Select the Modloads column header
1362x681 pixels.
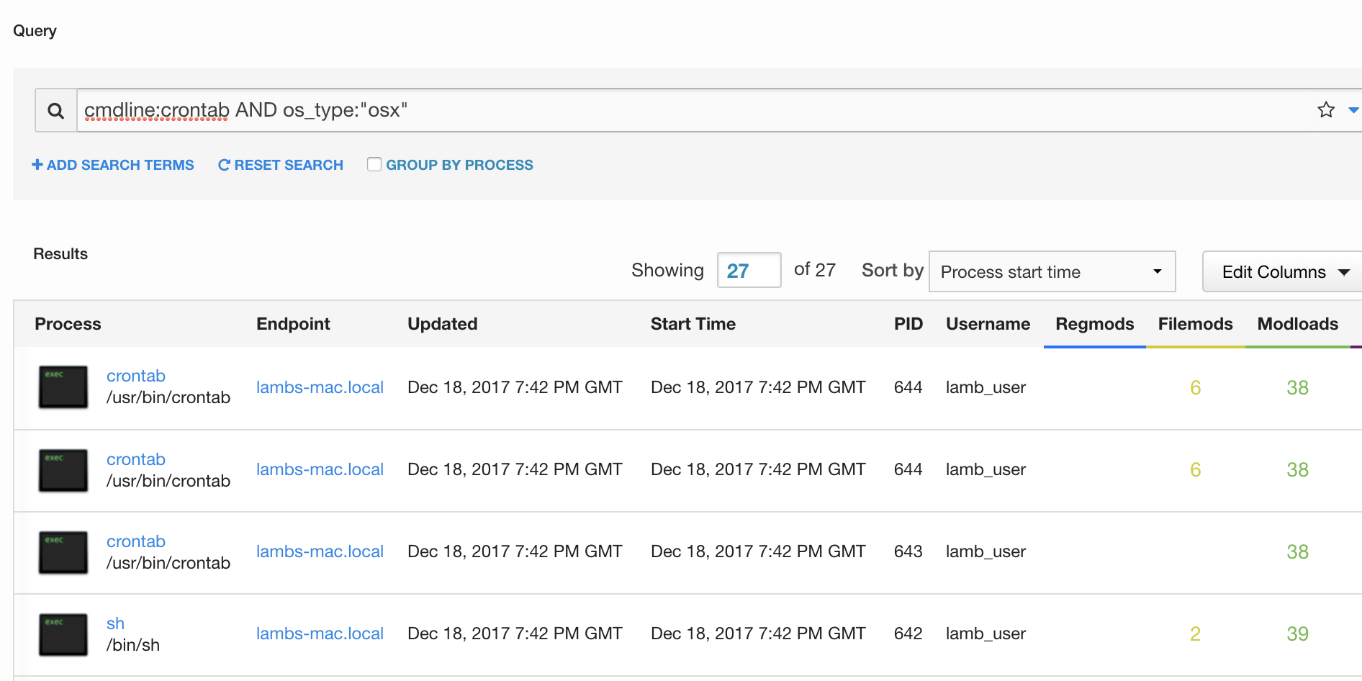pyautogui.click(x=1297, y=324)
